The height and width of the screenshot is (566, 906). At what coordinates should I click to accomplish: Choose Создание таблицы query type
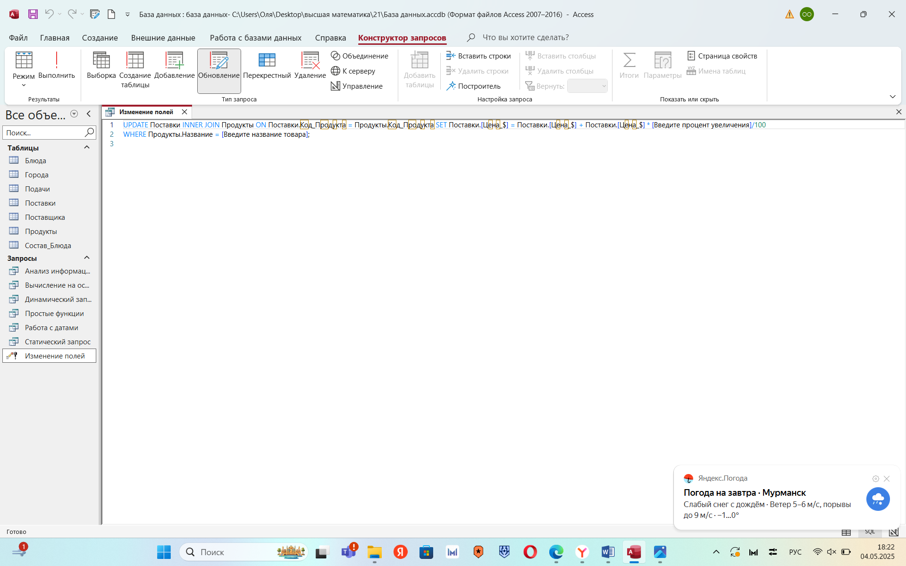135,70
